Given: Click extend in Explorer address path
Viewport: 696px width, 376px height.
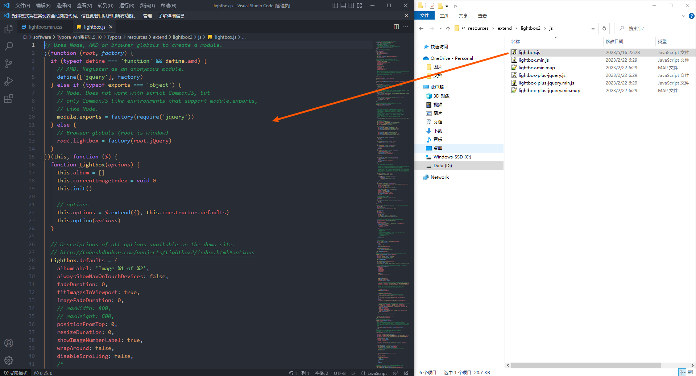Looking at the screenshot, I should [505, 28].
